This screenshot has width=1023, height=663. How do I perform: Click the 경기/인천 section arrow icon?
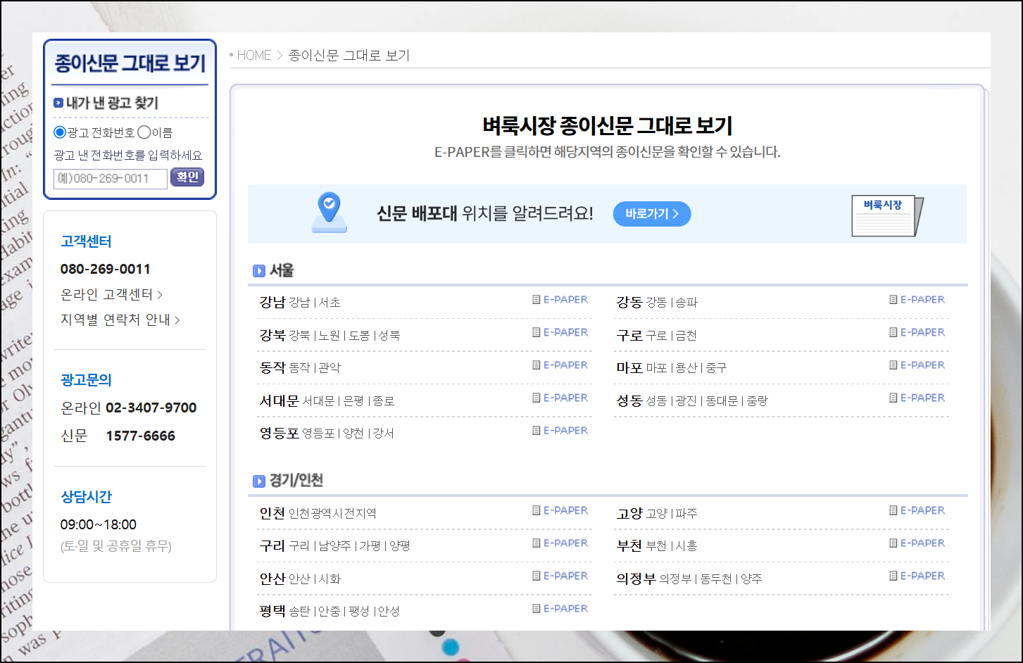click(x=259, y=481)
